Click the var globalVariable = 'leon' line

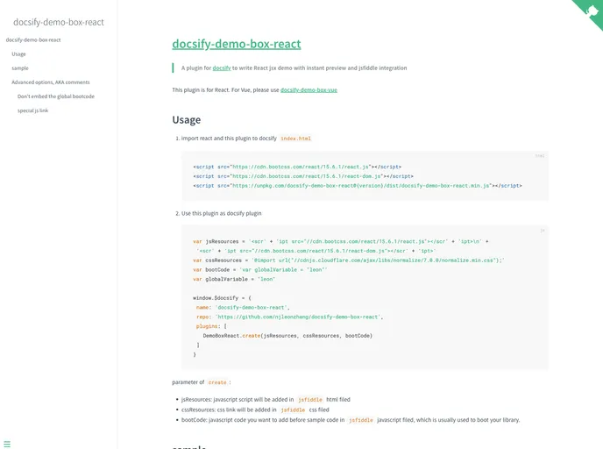(x=234, y=280)
